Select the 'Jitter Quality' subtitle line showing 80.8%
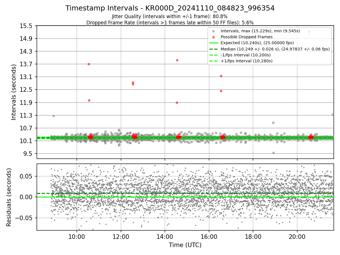 (170, 16)
